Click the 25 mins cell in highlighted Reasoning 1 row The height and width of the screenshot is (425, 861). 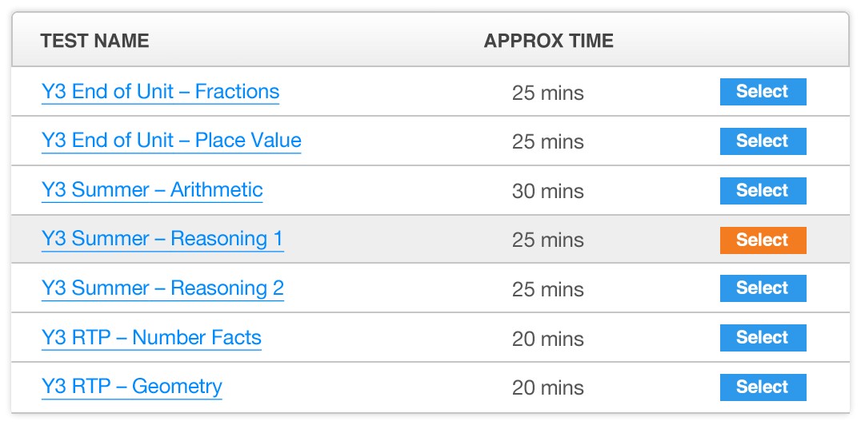click(x=548, y=240)
